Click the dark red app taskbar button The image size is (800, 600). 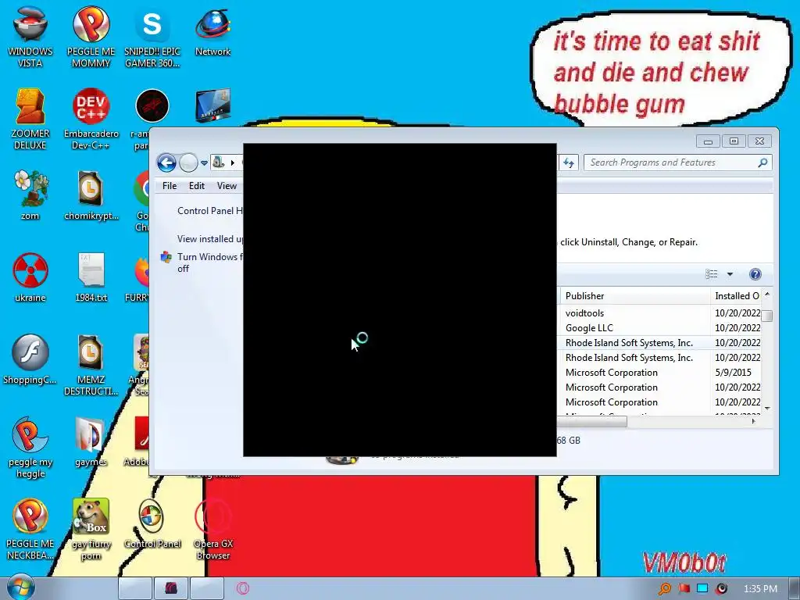[171, 588]
